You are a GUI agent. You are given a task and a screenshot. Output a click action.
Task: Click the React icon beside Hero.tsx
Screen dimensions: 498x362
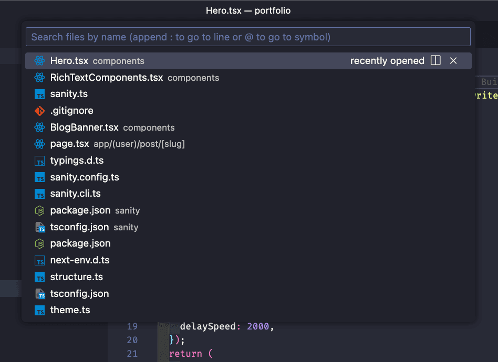(x=39, y=60)
